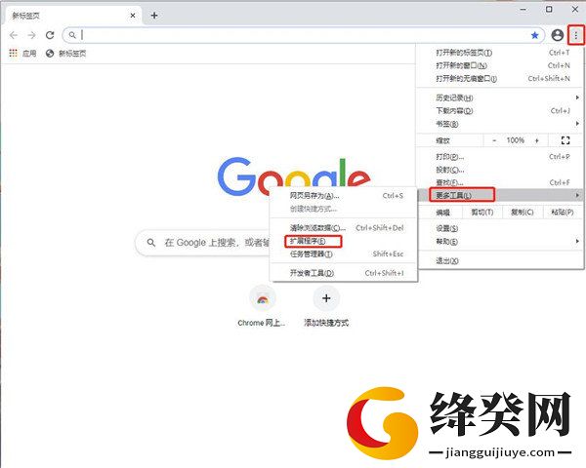Expand the 历史记录(H) submenu
Image resolution: width=586 pixels, height=468 pixels.
click(500, 97)
